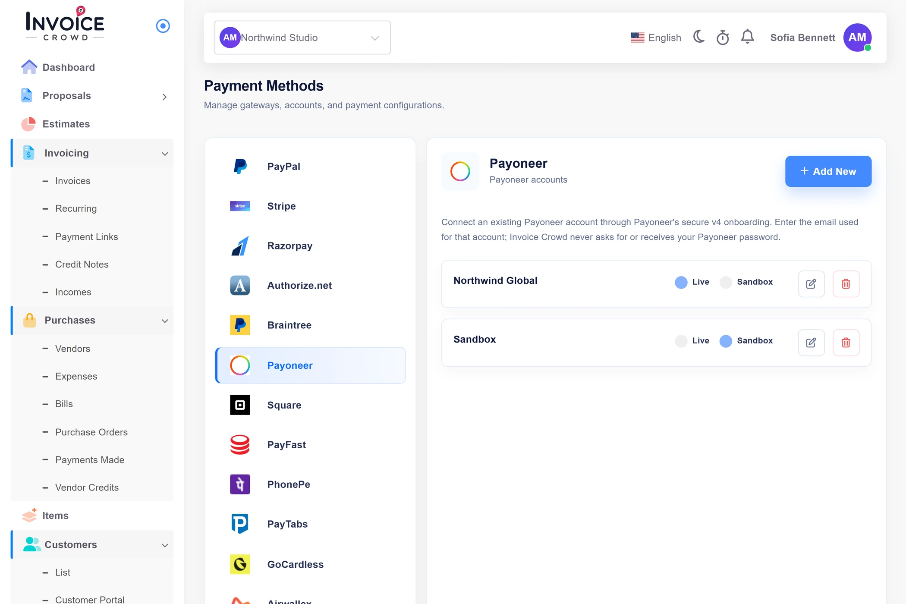Open notifications bell icon
This screenshot has height=604, width=906.
(x=747, y=37)
